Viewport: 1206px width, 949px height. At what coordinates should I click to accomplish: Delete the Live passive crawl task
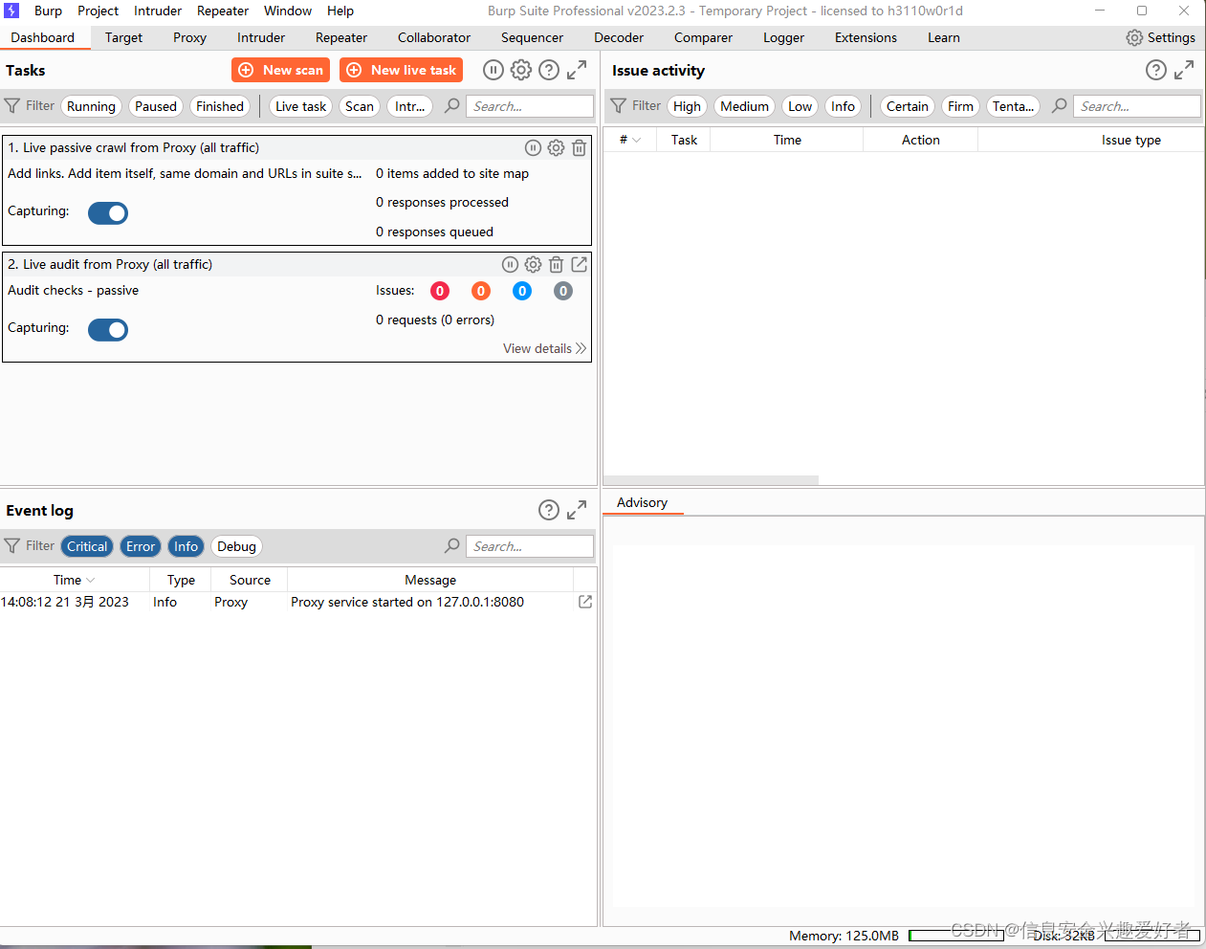pos(579,147)
